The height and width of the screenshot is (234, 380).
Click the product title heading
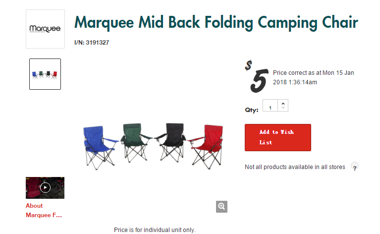tap(216, 22)
